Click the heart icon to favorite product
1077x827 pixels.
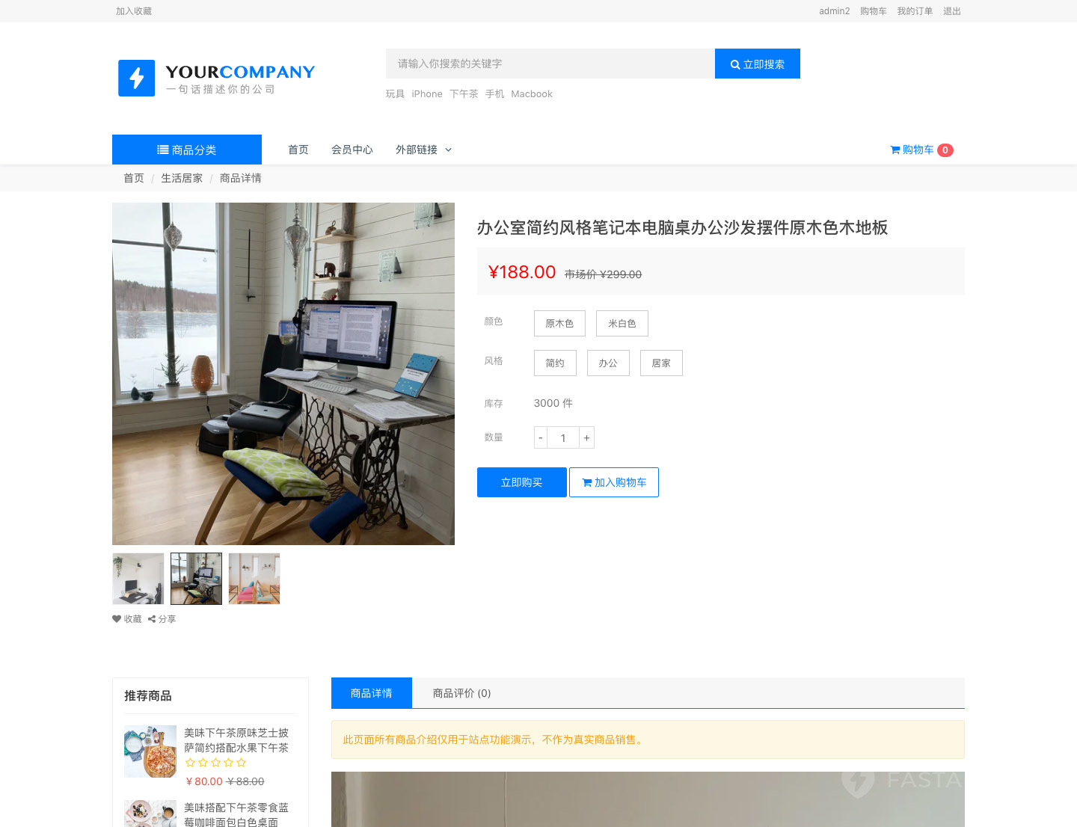117,619
